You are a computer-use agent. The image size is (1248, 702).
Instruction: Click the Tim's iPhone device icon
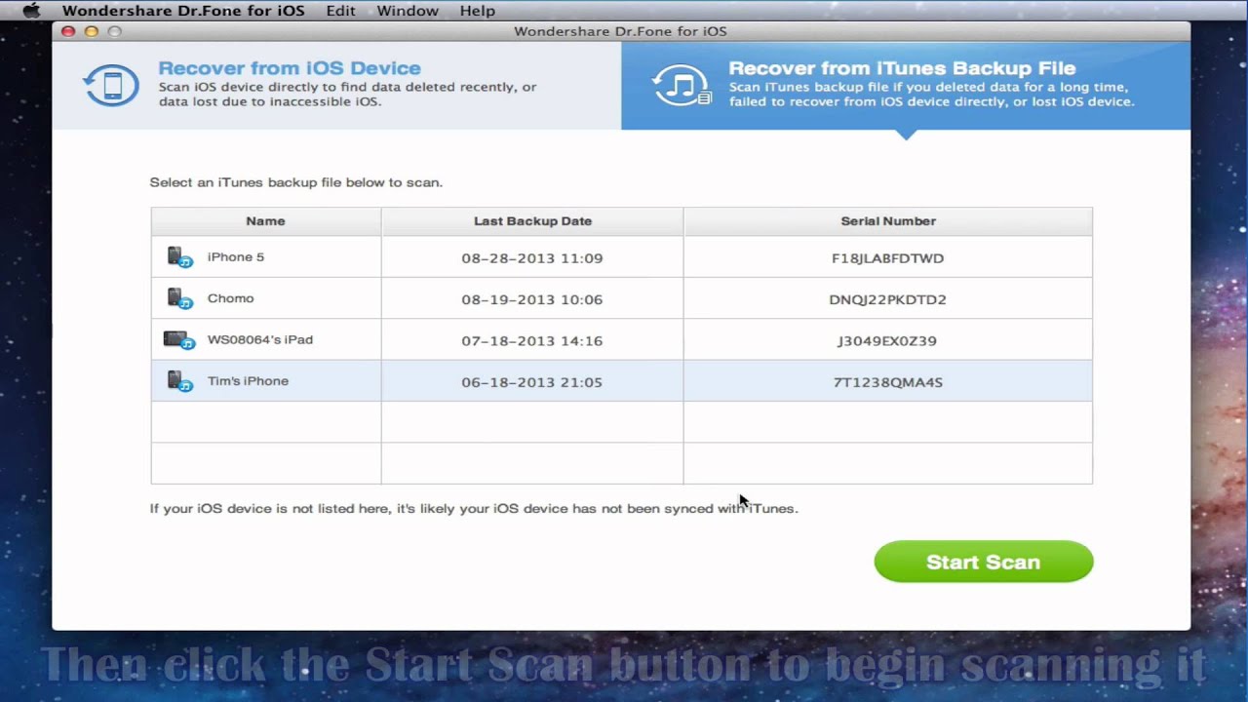pyautogui.click(x=179, y=381)
